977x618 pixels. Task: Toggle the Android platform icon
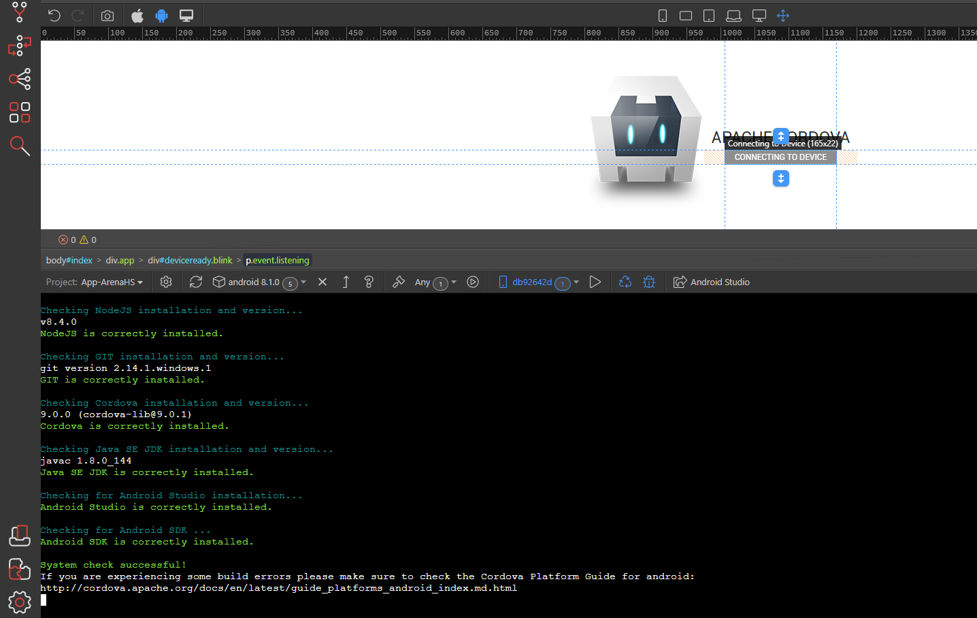[161, 16]
